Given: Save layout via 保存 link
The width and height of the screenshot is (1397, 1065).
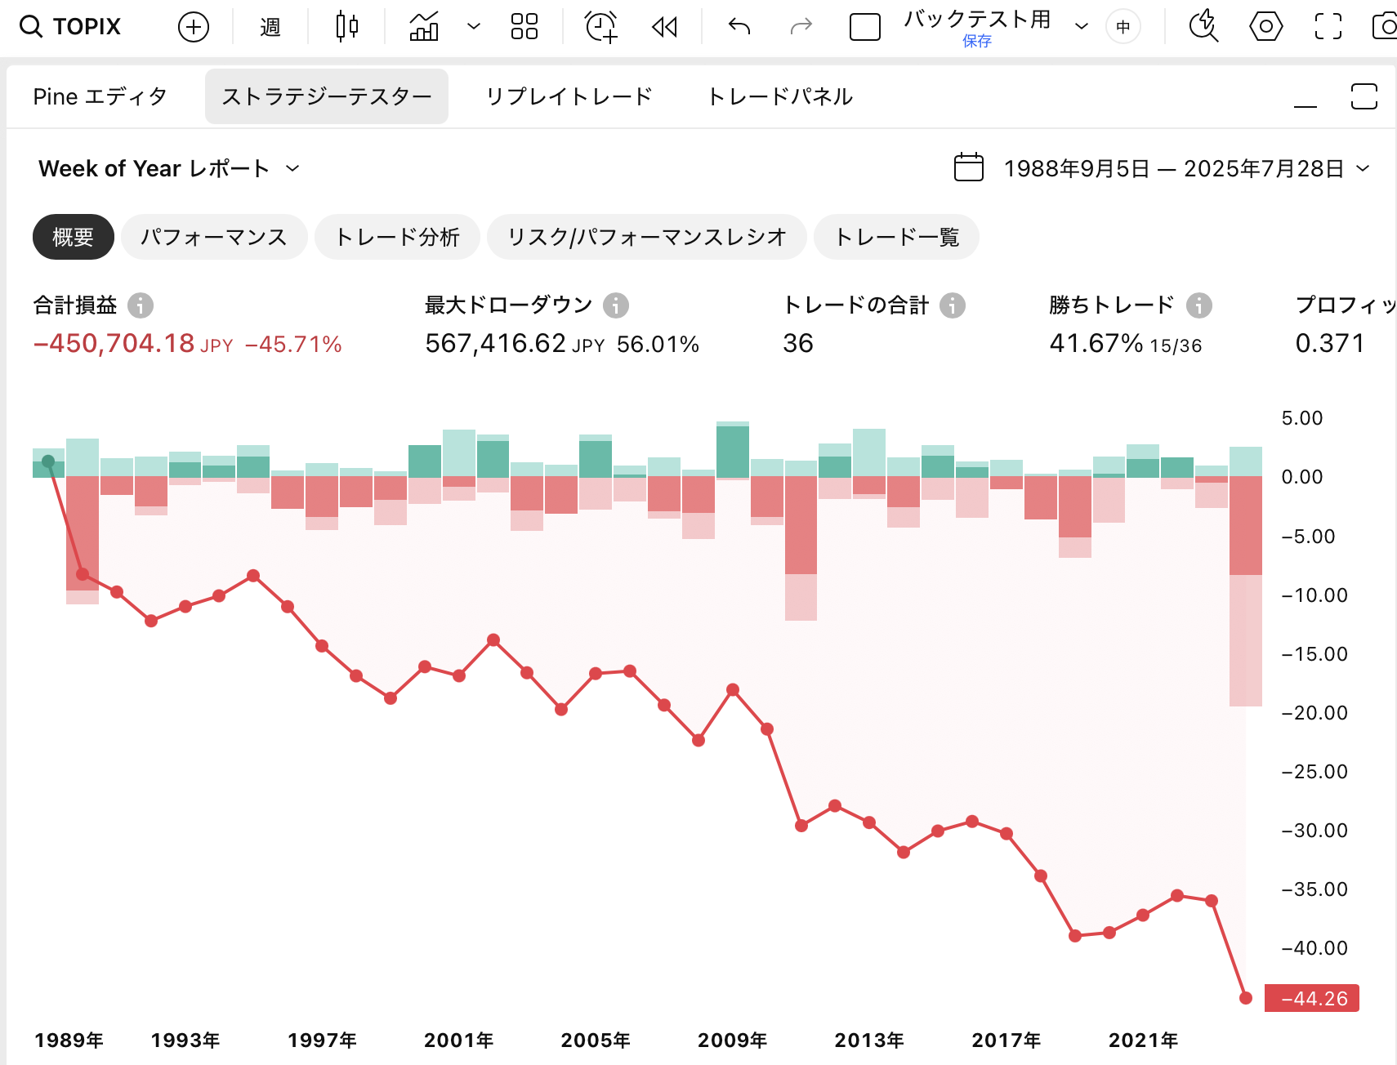Looking at the screenshot, I should pos(977,41).
